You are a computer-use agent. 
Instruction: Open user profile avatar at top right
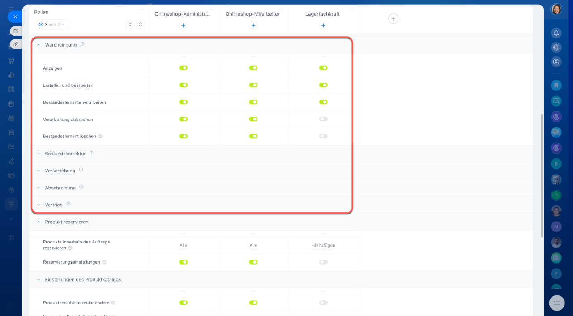coord(556,9)
